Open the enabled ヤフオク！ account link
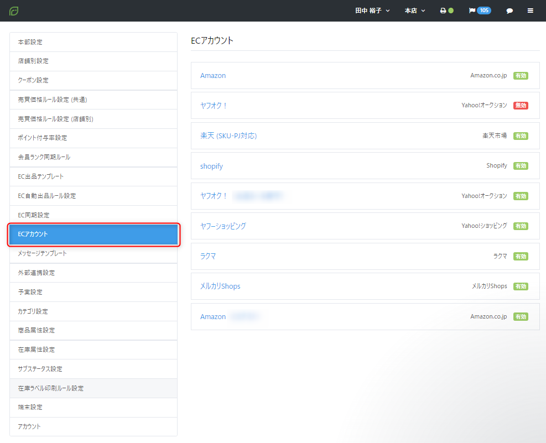The image size is (546, 443). [214, 196]
